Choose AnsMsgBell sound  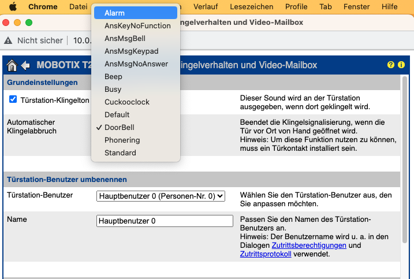click(136, 38)
